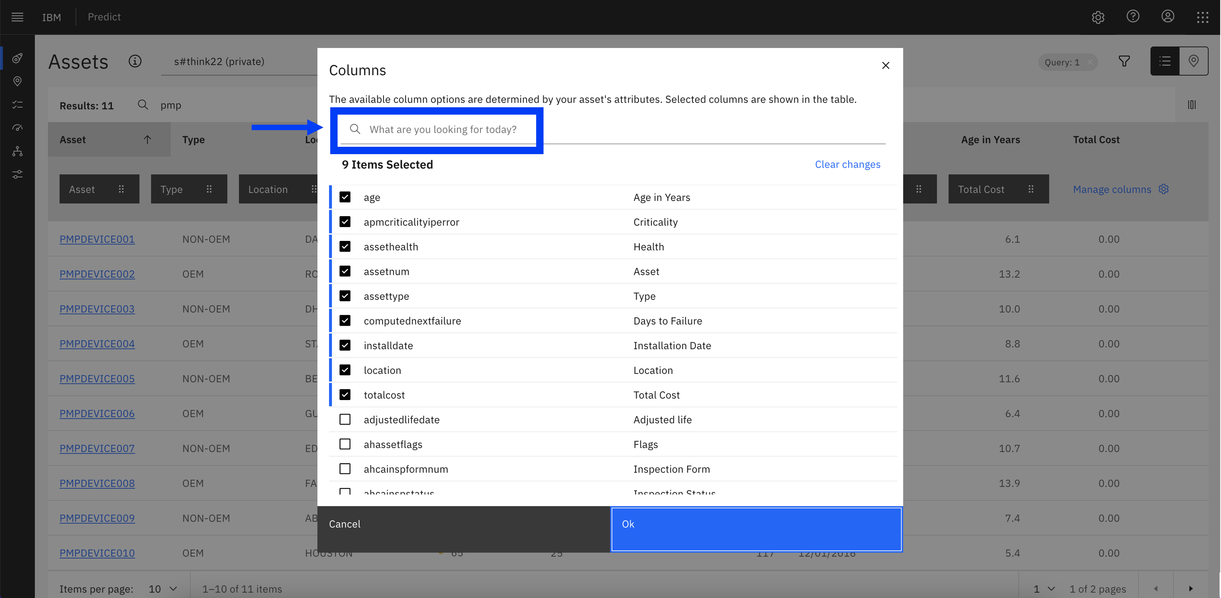Click the column settings icon at table right
This screenshot has height=598, width=1221.
(x=1192, y=105)
